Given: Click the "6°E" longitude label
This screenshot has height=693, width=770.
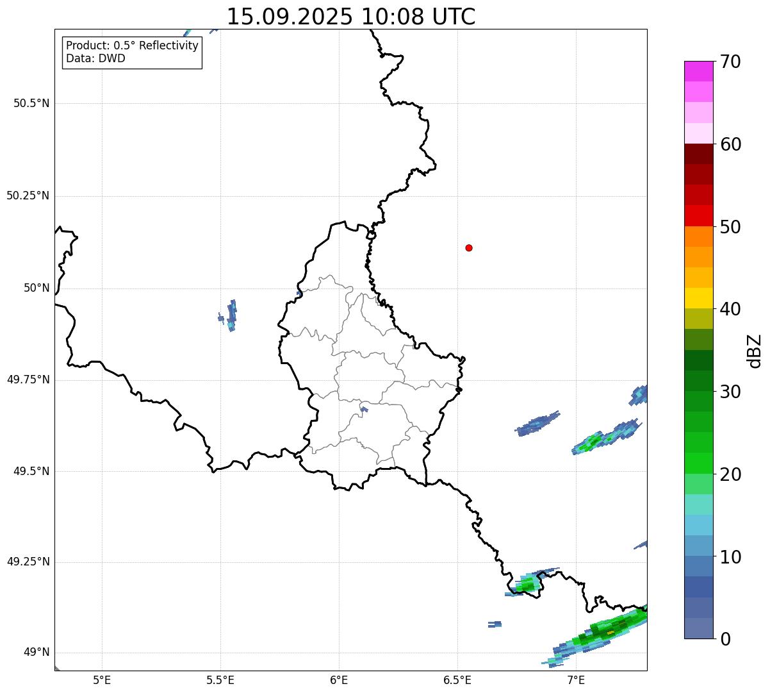Looking at the screenshot, I should coord(339,680).
